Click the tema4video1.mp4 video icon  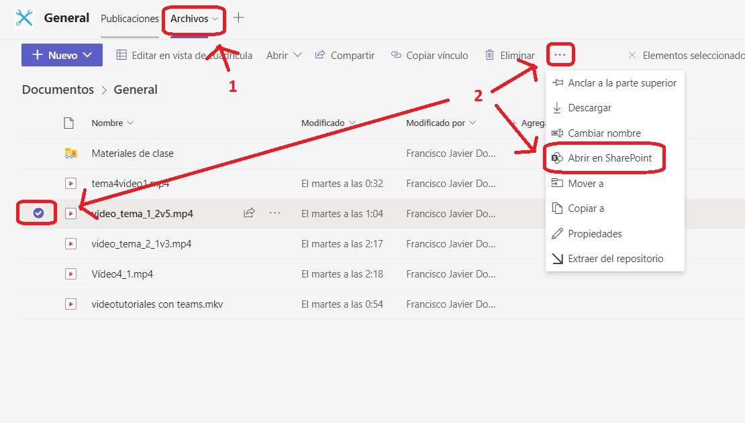70,184
